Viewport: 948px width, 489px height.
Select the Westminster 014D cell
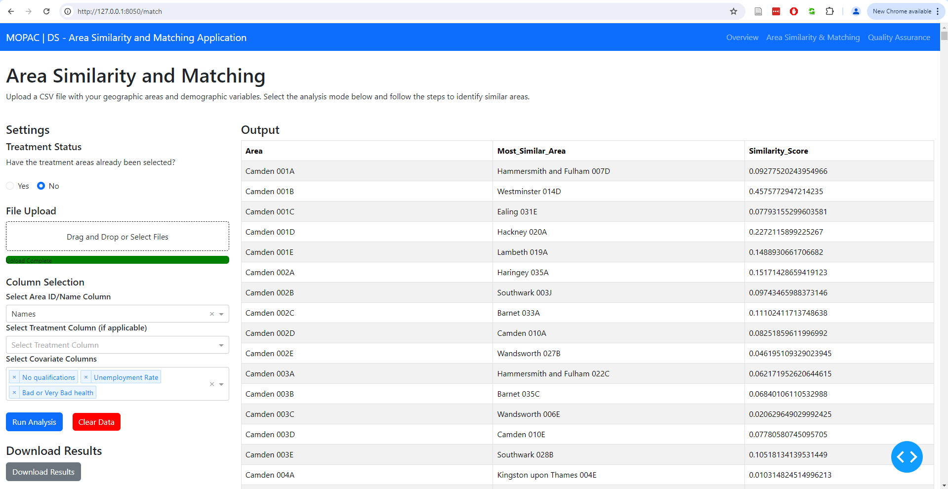tap(618, 192)
